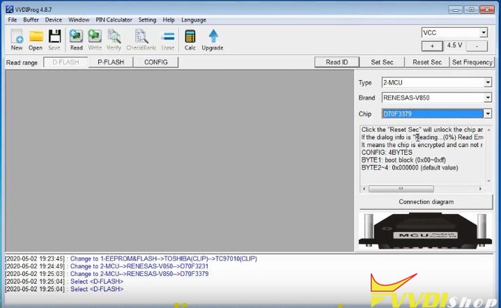
Task: Select the D-FLASH read range
Action: [x=65, y=62]
